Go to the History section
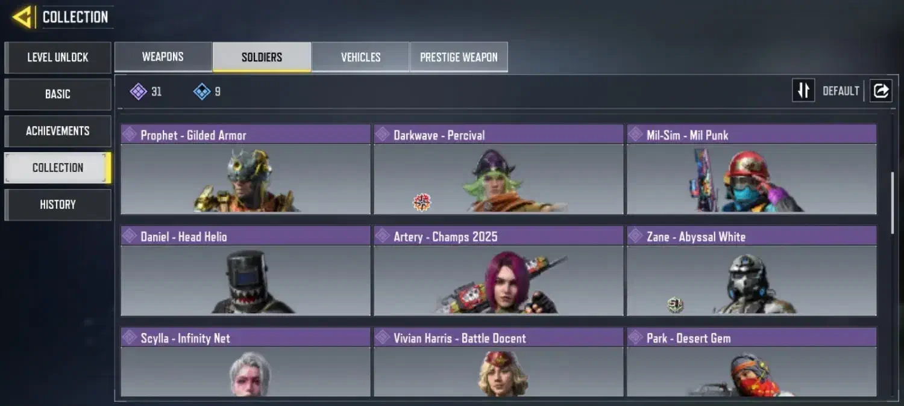The height and width of the screenshot is (406, 904). point(58,205)
